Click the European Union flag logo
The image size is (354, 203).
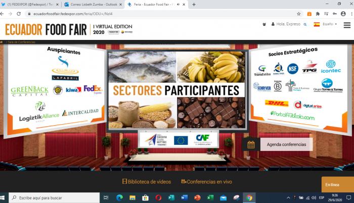click(x=181, y=140)
